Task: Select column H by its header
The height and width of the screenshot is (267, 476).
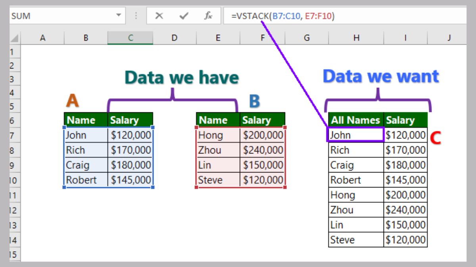Action: tap(356, 38)
